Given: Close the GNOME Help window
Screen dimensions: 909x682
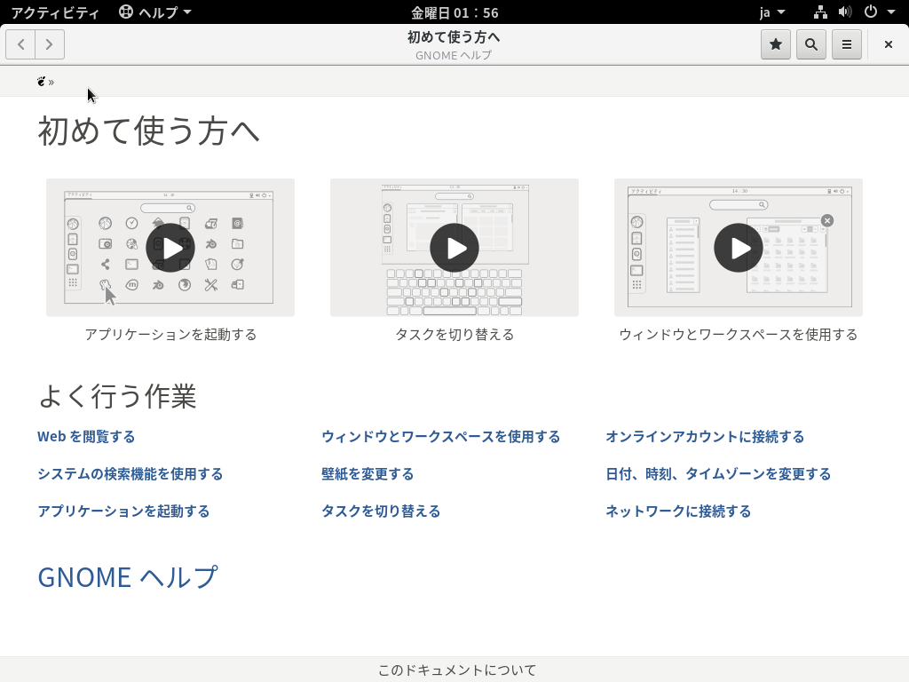Looking at the screenshot, I should pos(888,44).
